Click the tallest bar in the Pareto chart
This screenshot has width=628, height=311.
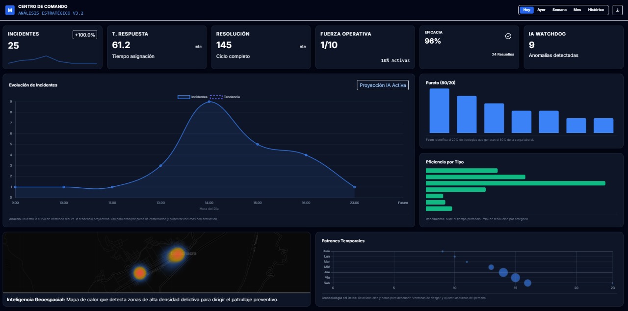coord(439,111)
